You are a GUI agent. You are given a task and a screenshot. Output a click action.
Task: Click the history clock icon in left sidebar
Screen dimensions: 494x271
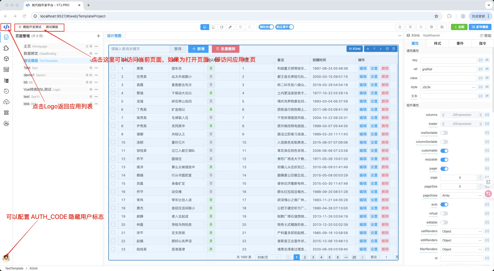coord(6,91)
